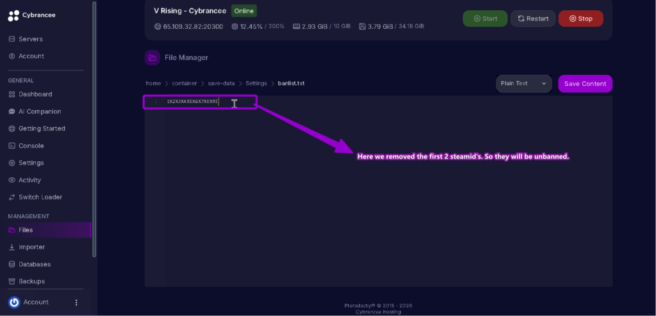The height and width of the screenshot is (316, 656).
Task: Stop the server
Action: (x=580, y=19)
